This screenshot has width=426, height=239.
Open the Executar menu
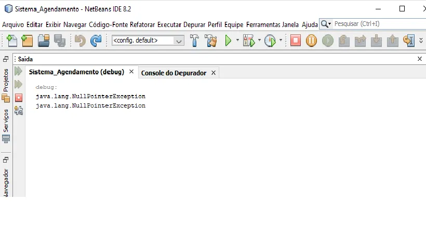tap(169, 25)
